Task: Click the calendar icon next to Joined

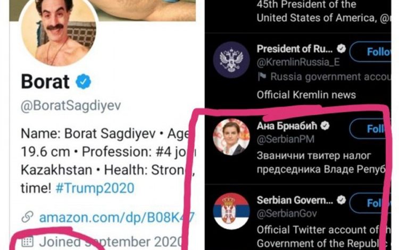Action: click(28, 241)
